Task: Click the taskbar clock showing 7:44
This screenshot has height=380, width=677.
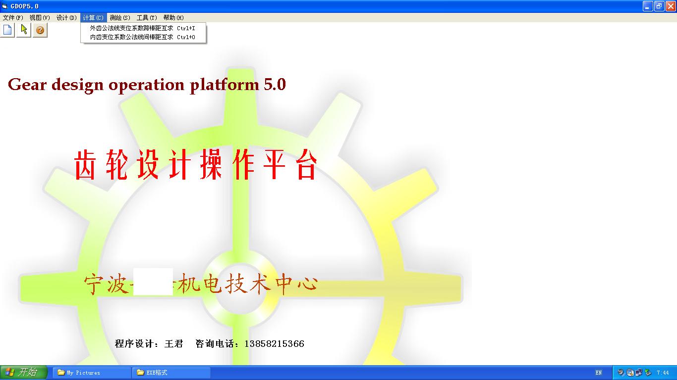Action: click(663, 373)
